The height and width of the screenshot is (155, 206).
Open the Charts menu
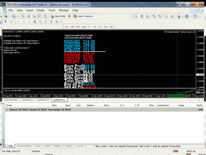point(41,10)
